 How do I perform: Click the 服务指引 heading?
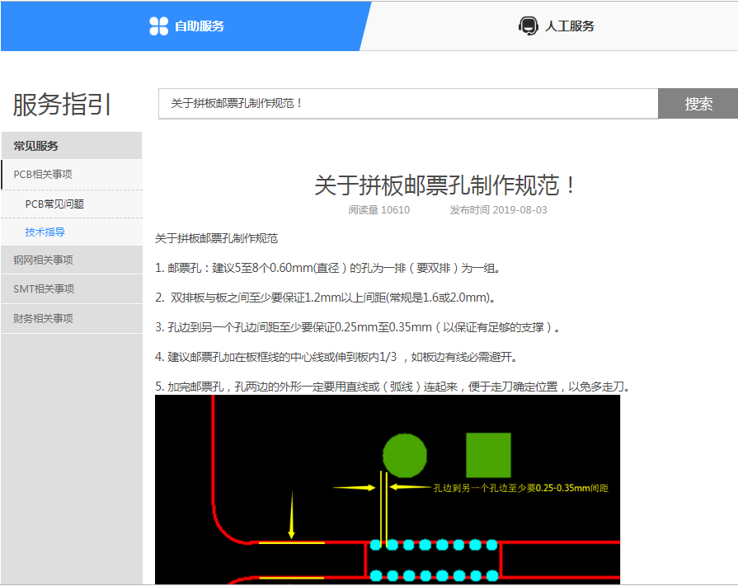coord(63,105)
